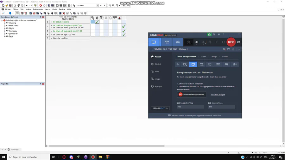Choose audio-only recording mode icon in Bandicam
This screenshot has height=160, width=285.
point(235,65)
